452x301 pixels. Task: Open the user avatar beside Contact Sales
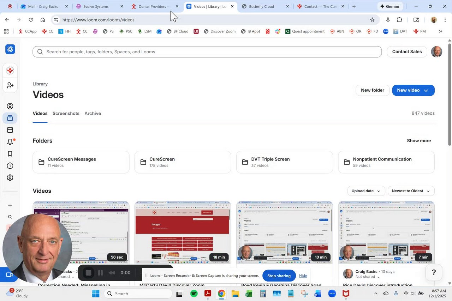click(436, 52)
